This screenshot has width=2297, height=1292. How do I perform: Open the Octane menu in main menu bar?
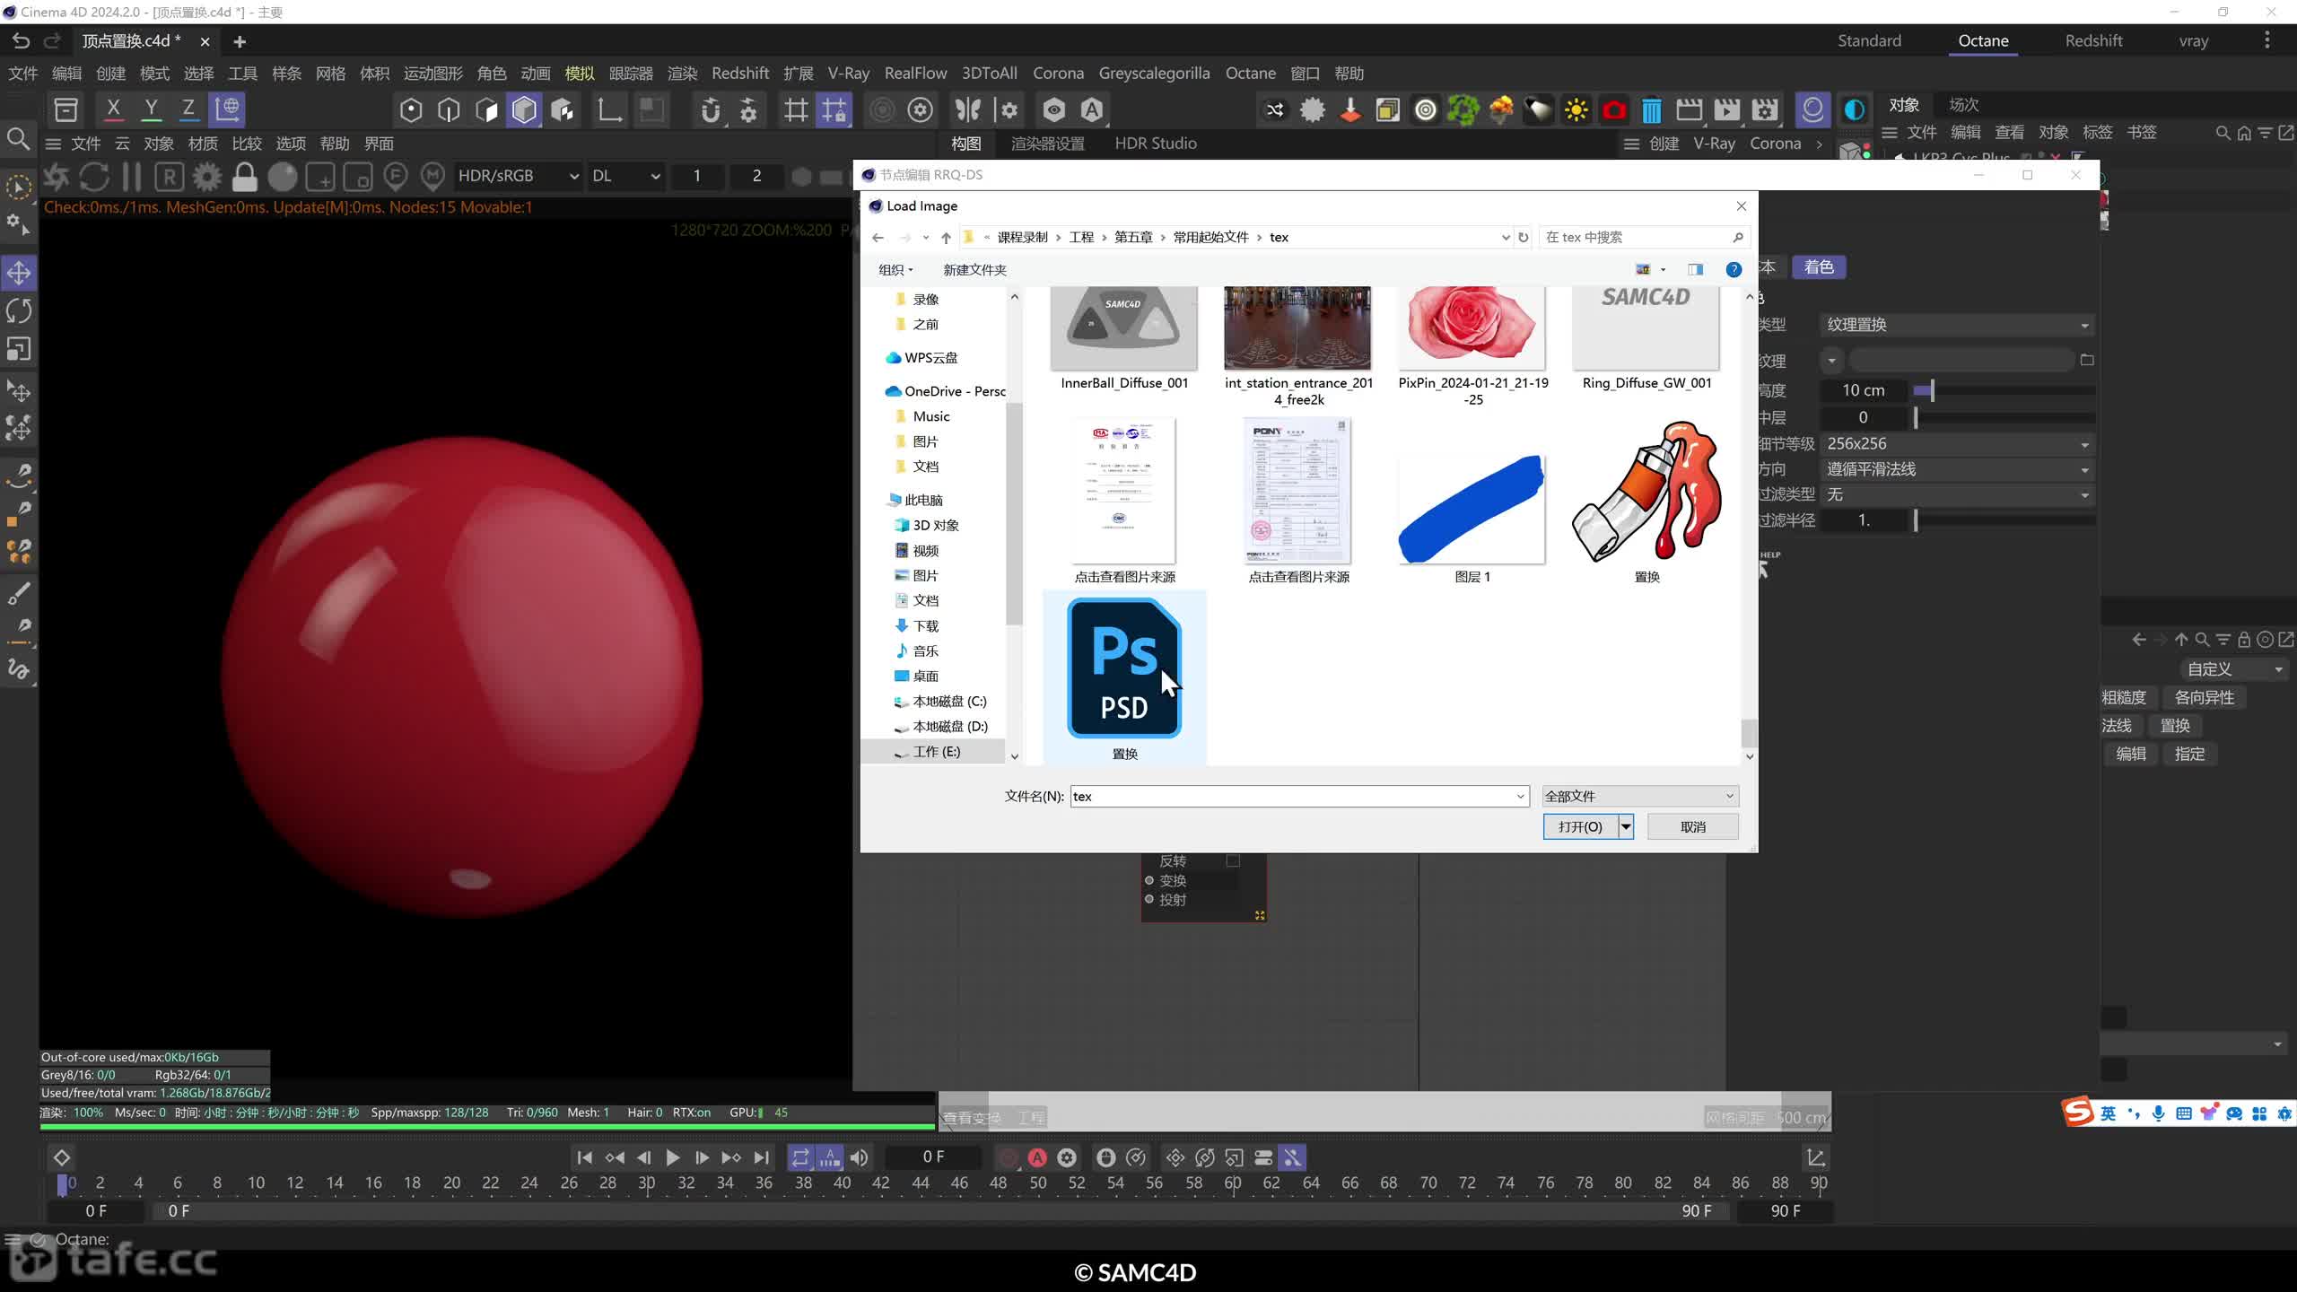click(1250, 74)
